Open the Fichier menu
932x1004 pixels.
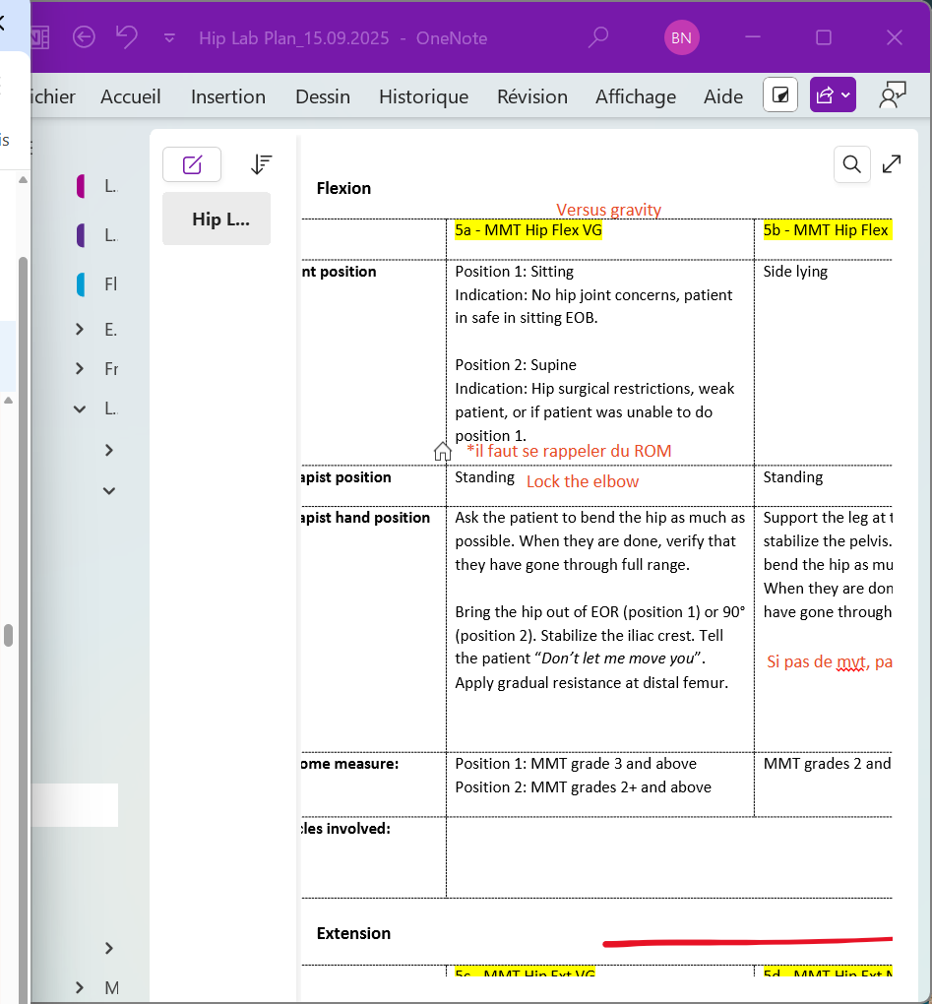point(52,96)
